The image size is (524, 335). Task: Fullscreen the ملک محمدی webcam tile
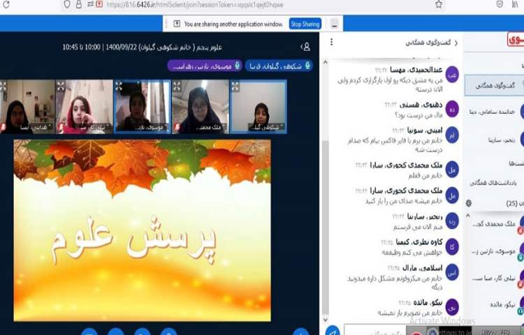point(177,87)
